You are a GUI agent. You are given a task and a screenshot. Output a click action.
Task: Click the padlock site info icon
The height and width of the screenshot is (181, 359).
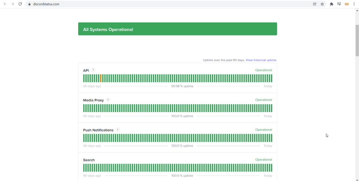pyautogui.click(x=29, y=4)
